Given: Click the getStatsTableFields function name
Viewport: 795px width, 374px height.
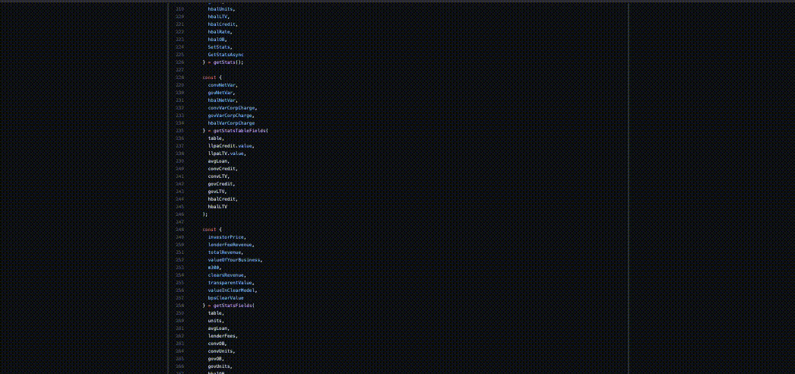Looking at the screenshot, I should coord(239,130).
